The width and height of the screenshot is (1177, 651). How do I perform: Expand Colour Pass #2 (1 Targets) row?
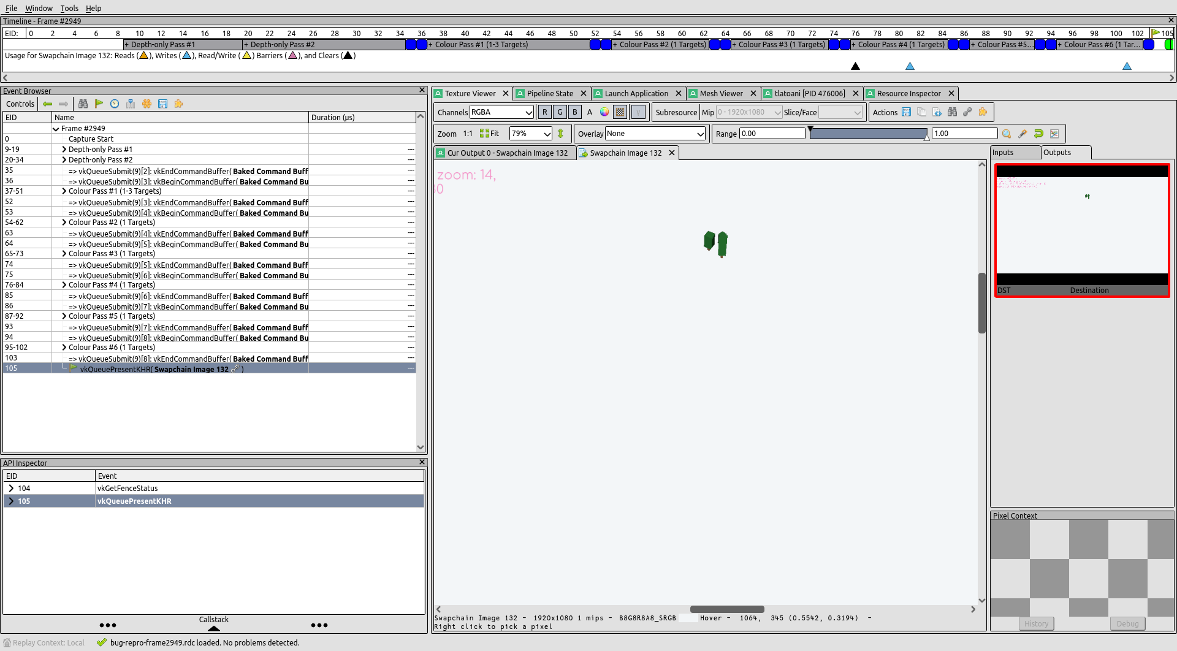(64, 223)
